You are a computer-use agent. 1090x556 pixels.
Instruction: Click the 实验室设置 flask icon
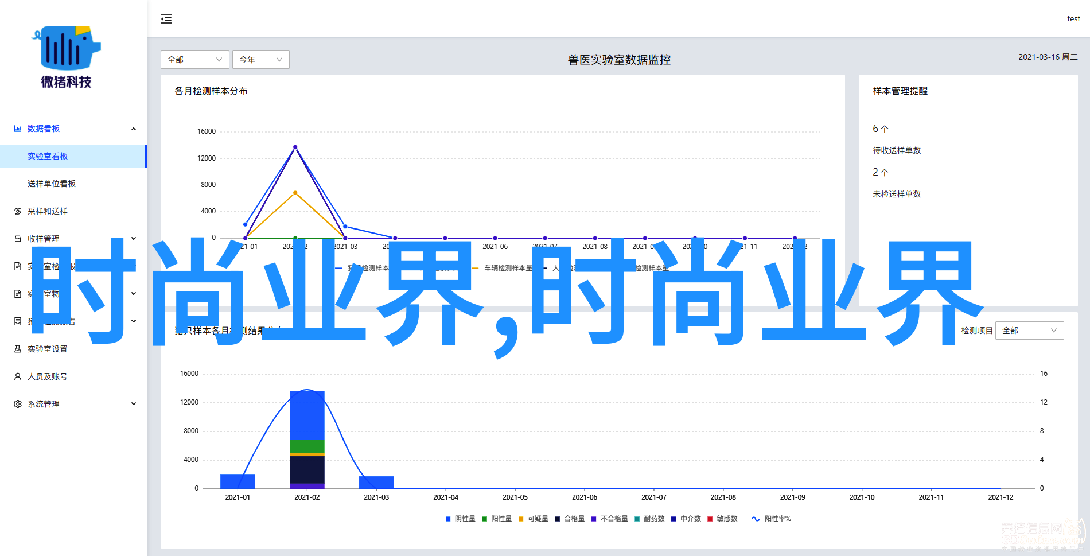point(18,349)
